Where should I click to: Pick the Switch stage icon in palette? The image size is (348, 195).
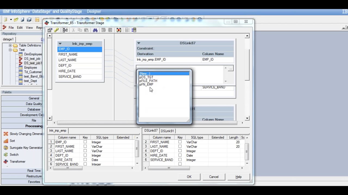point(6,155)
